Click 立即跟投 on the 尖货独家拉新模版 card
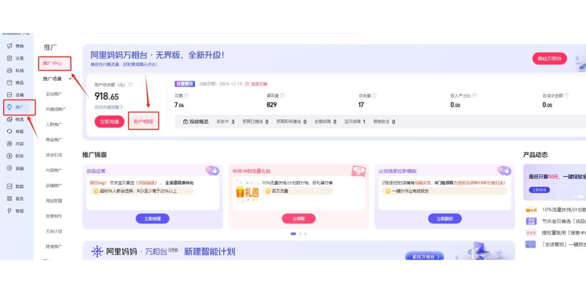 pyautogui.click(x=445, y=219)
